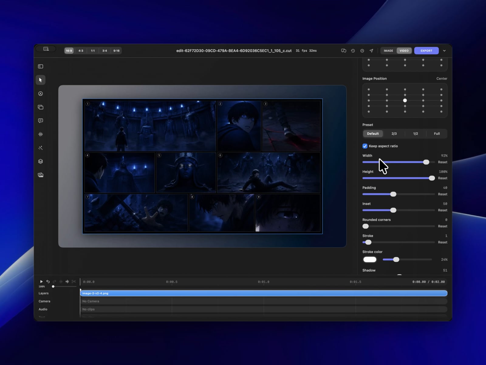The width and height of the screenshot is (486, 365).
Task: Reset the Width value
Action: 442,162
